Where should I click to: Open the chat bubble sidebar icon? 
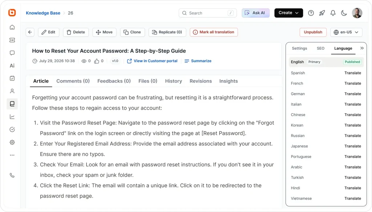tap(12, 53)
